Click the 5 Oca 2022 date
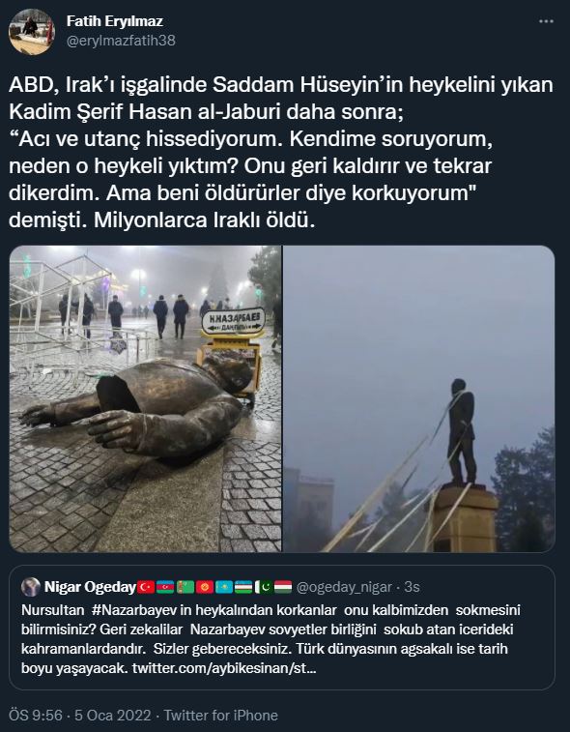 pos(112,716)
